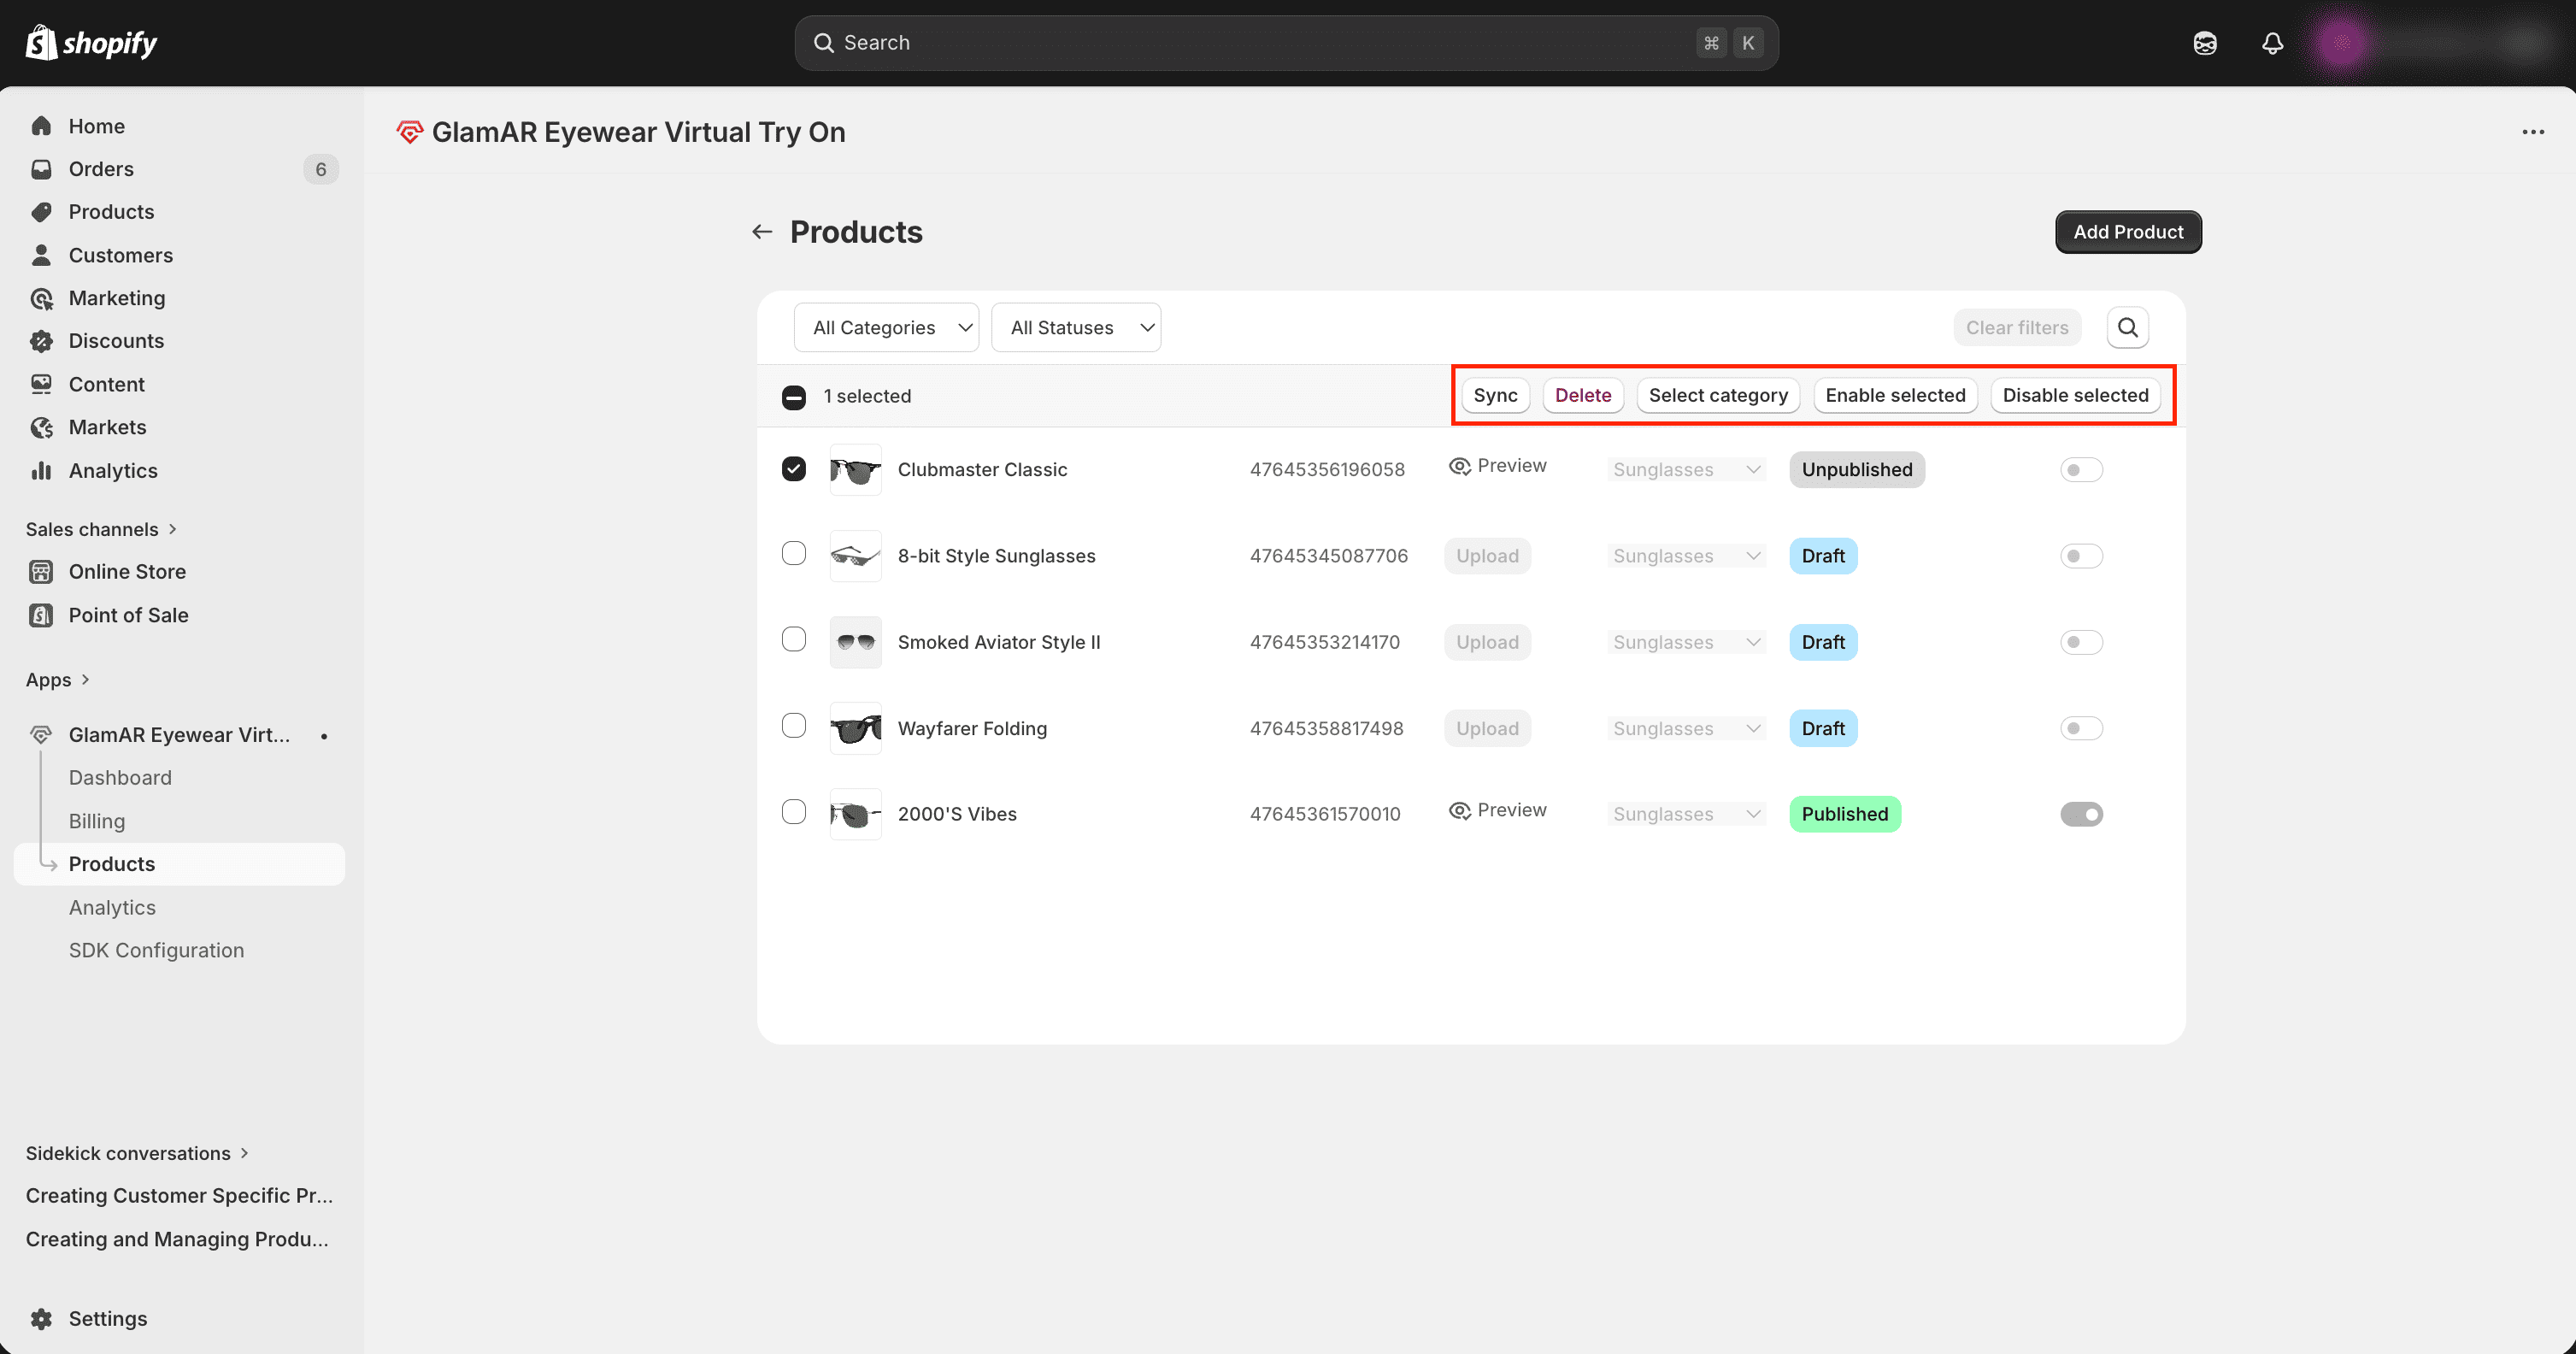
Task: Click the Add Product button
Action: 2127,232
